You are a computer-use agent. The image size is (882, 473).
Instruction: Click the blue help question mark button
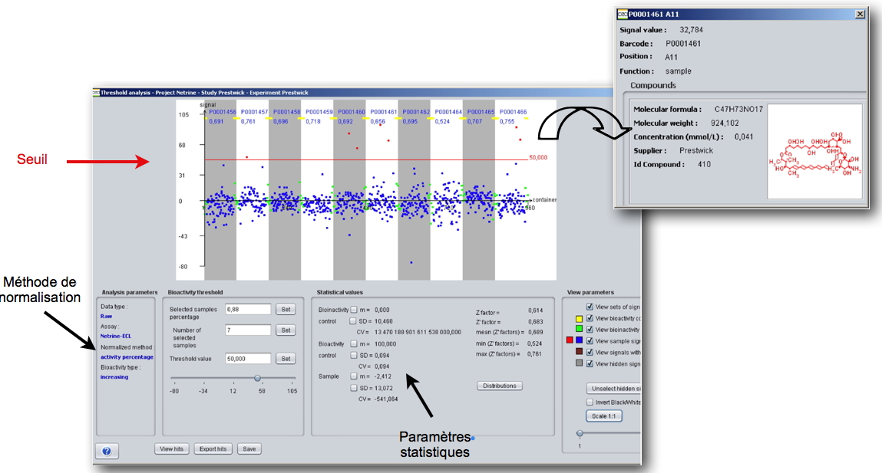tap(107, 451)
